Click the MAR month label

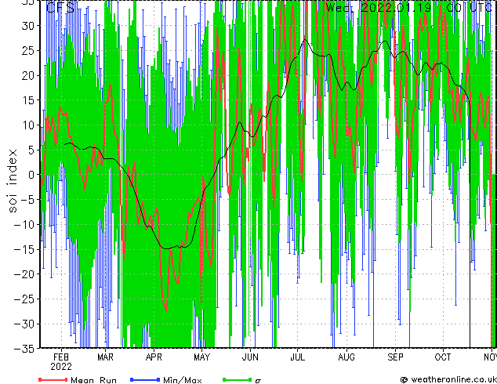pyautogui.click(x=105, y=357)
